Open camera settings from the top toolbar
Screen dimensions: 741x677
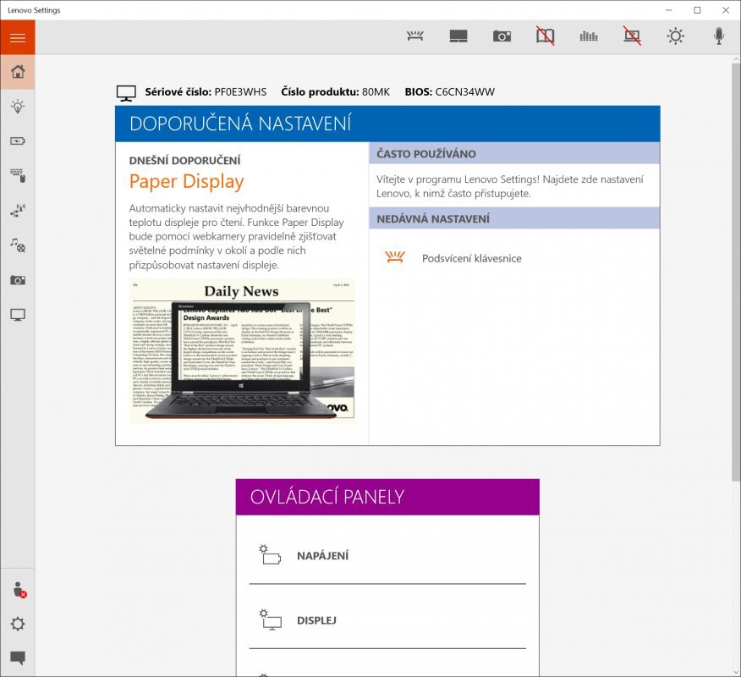click(x=502, y=36)
